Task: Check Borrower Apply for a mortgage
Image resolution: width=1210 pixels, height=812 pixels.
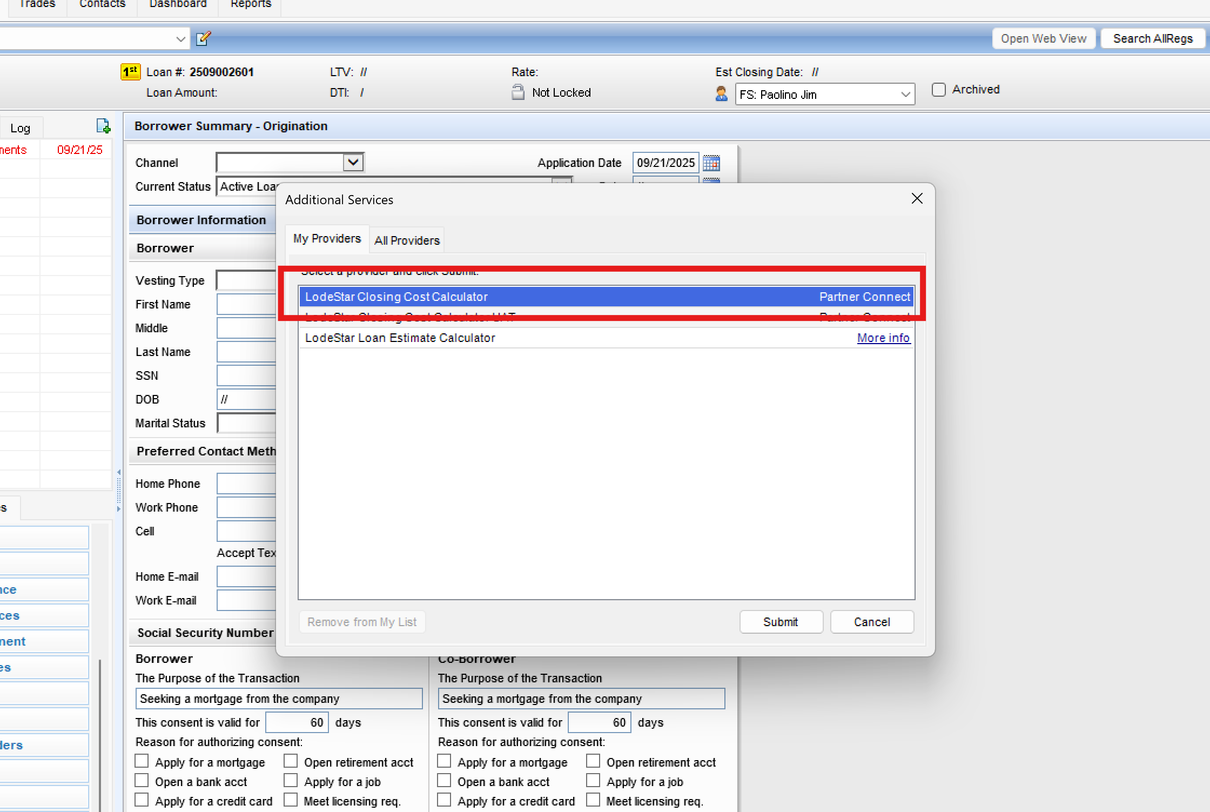Action: [x=142, y=761]
